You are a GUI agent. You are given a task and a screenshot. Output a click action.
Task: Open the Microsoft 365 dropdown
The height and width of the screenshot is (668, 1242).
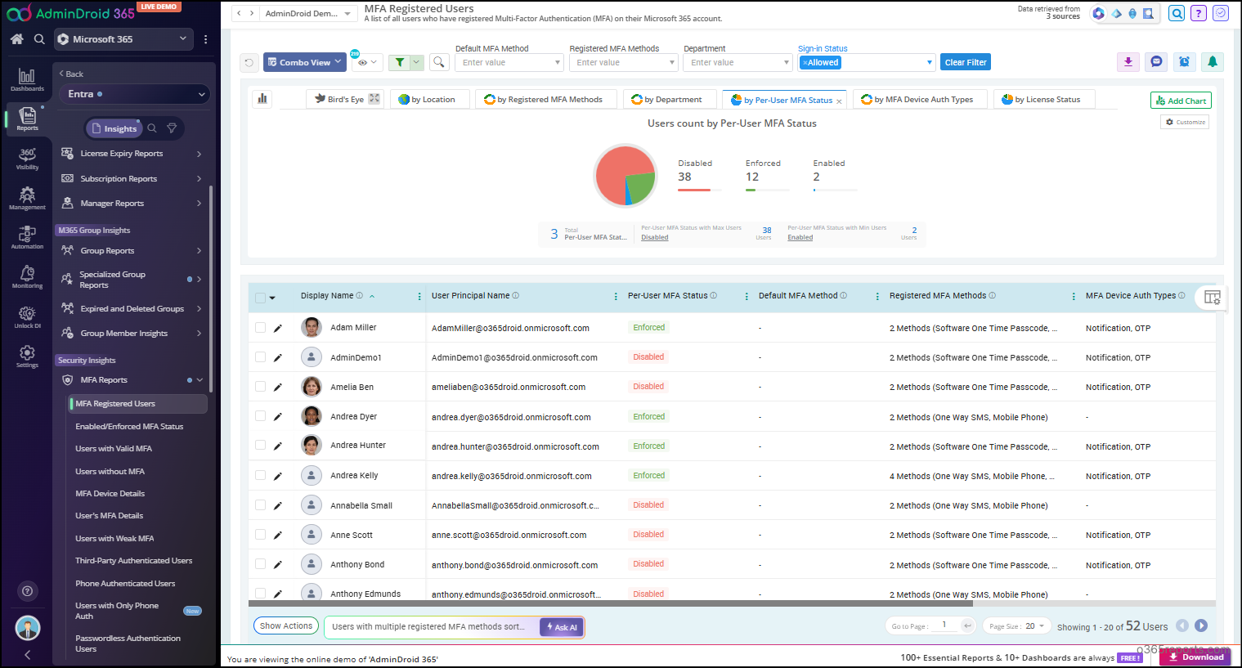[124, 38]
